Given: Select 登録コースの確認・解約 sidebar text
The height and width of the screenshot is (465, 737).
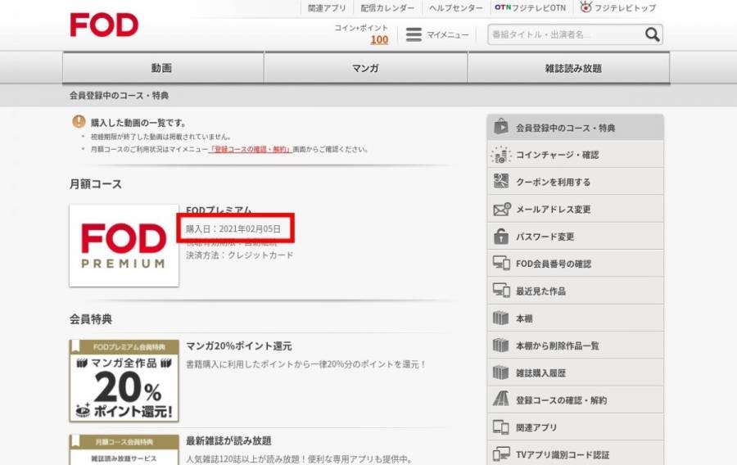Looking at the screenshot, I should (561, 400).
